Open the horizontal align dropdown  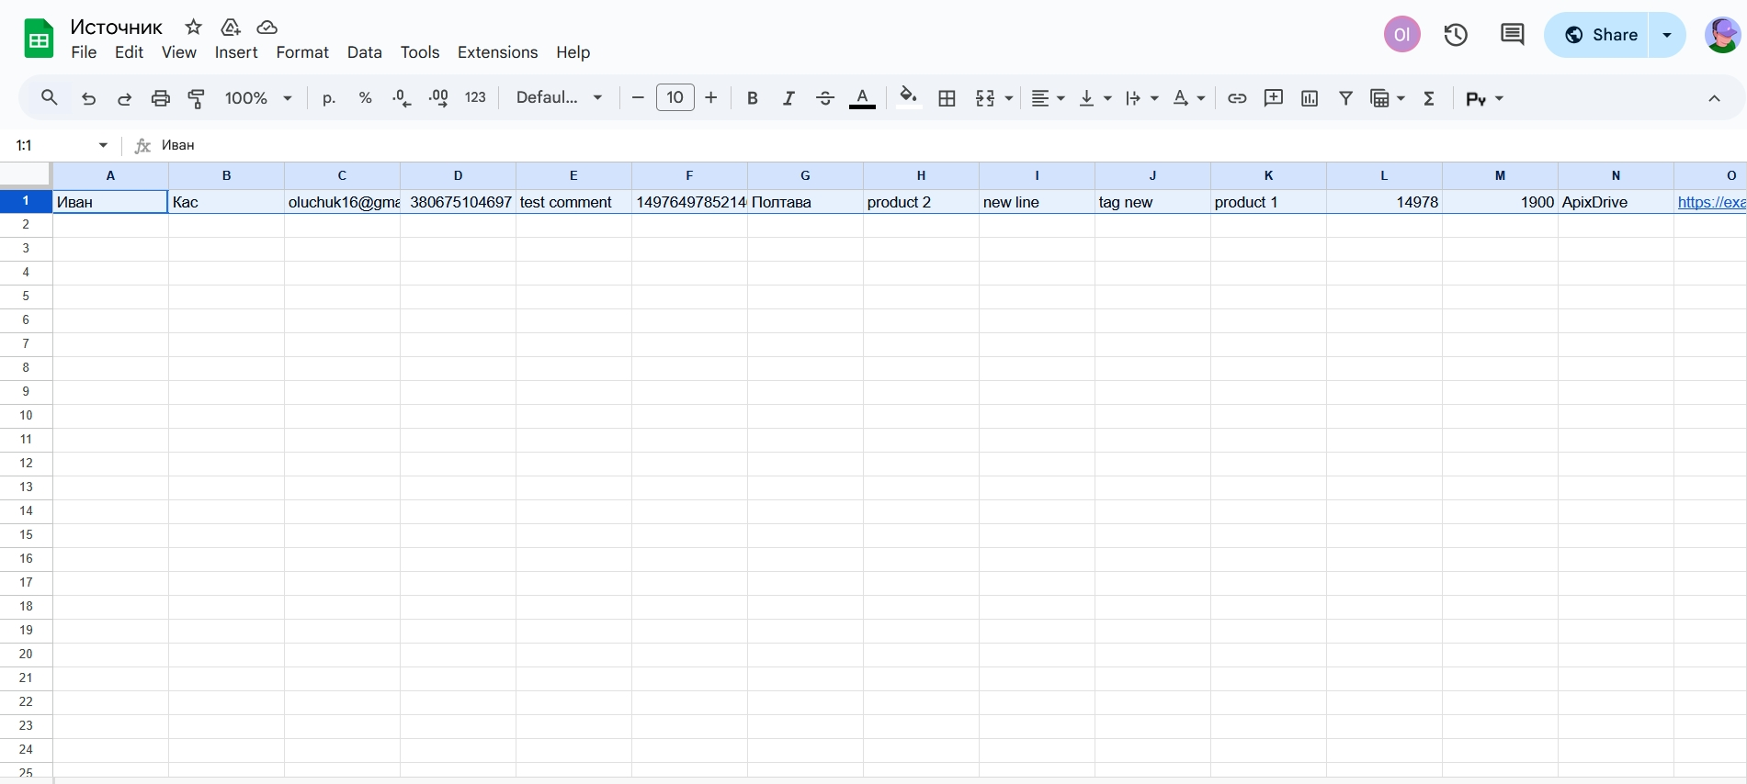pos(1047,98)
